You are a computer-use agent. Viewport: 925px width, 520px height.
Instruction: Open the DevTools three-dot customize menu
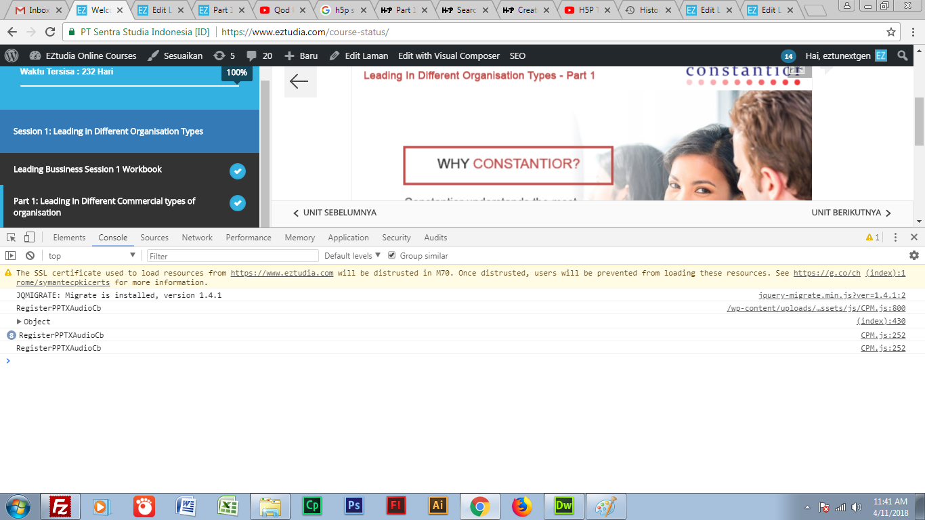click(895, 238)
